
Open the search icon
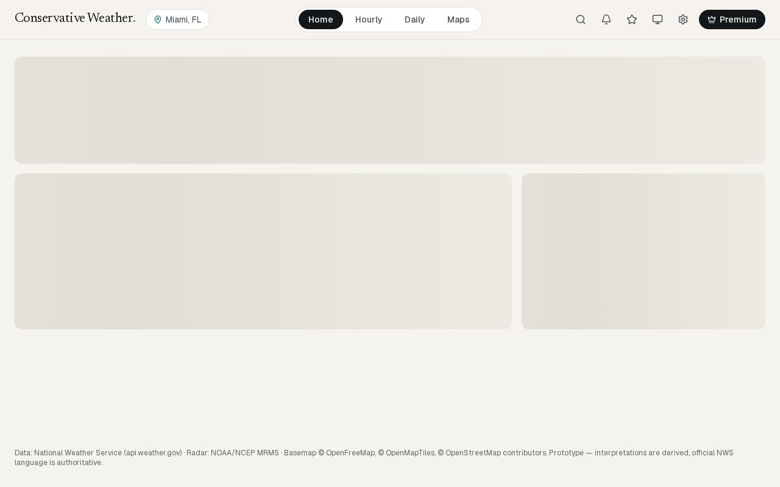tap(581, 19)
